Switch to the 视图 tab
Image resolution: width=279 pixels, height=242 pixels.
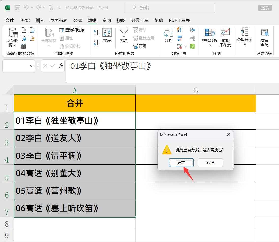pyautogui.click(x=121, y=20)
